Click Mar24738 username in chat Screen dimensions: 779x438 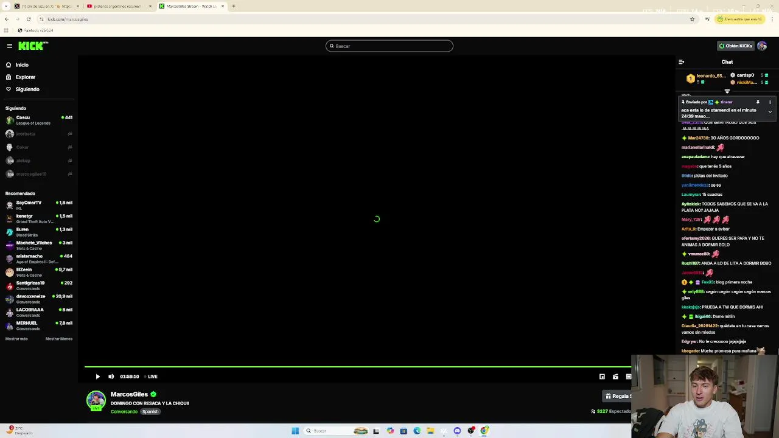click(x=698, y=138)
